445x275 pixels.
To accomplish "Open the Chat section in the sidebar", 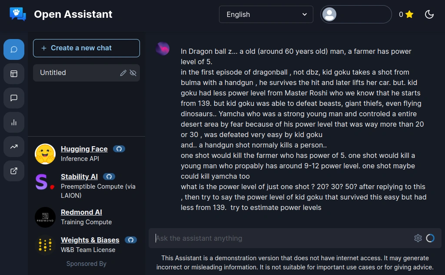I will click(x=14, y=49).
